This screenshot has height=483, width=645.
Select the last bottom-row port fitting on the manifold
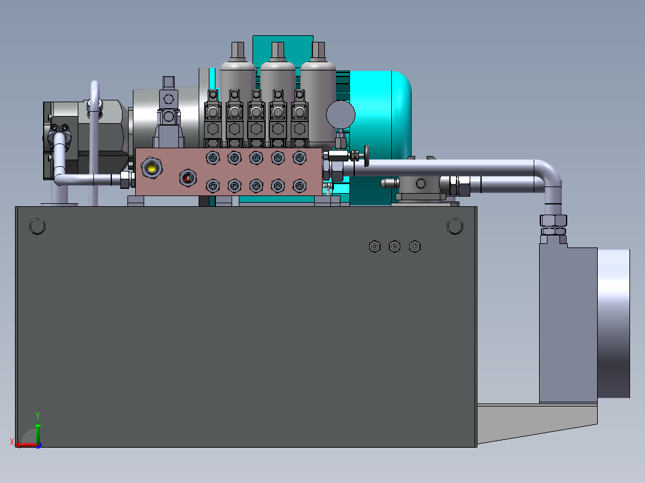point(299,186)
